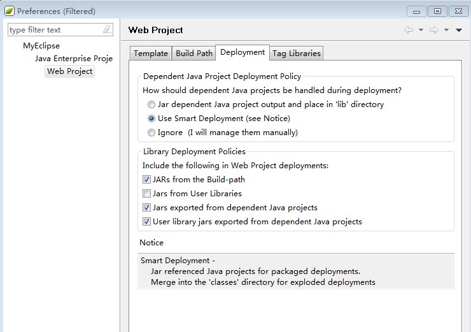
Task: Go back using the left arrow icon
Action: [409, 30]
